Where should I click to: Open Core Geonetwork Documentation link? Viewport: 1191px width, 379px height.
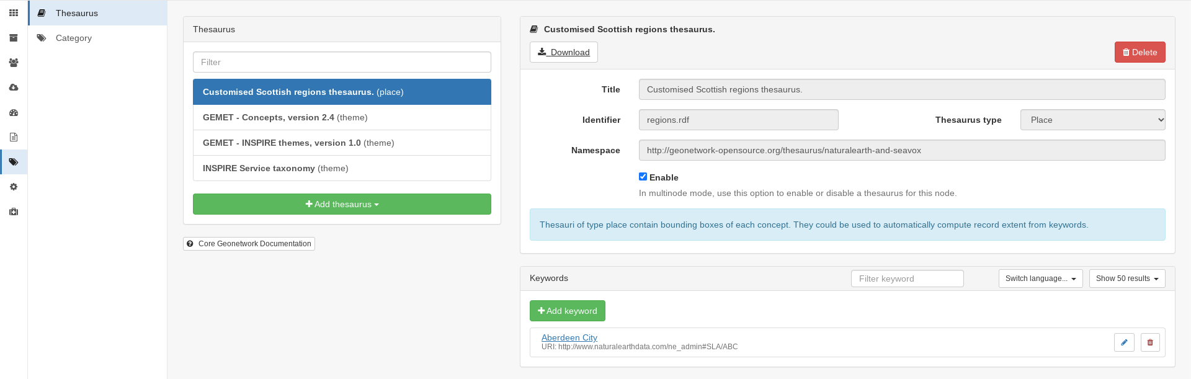[x=249, y=244]
